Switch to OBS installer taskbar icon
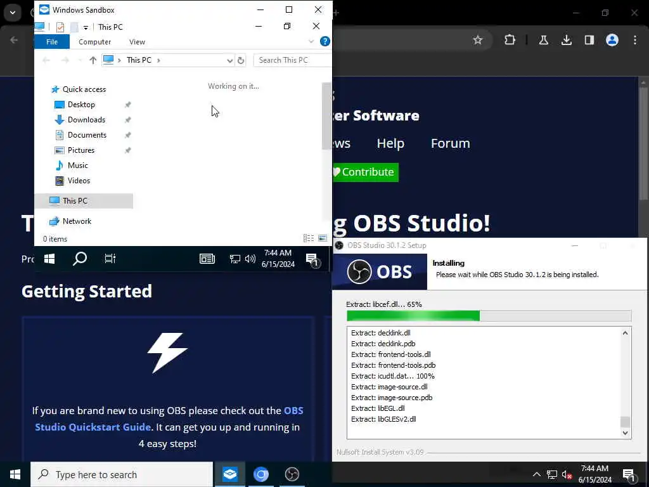Viewport: 649px width, 487px height. (x=292, y=474)
